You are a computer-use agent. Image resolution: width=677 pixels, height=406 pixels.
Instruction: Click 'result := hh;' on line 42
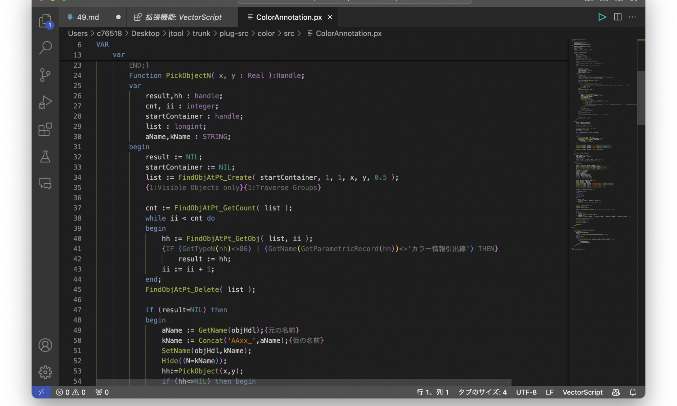point(204,259)
